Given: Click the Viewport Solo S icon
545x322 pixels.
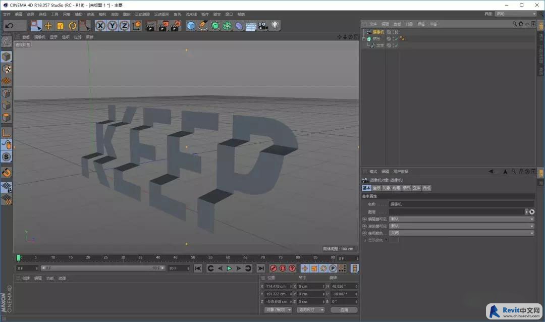Looking at the screenshot, I should 6,157.
